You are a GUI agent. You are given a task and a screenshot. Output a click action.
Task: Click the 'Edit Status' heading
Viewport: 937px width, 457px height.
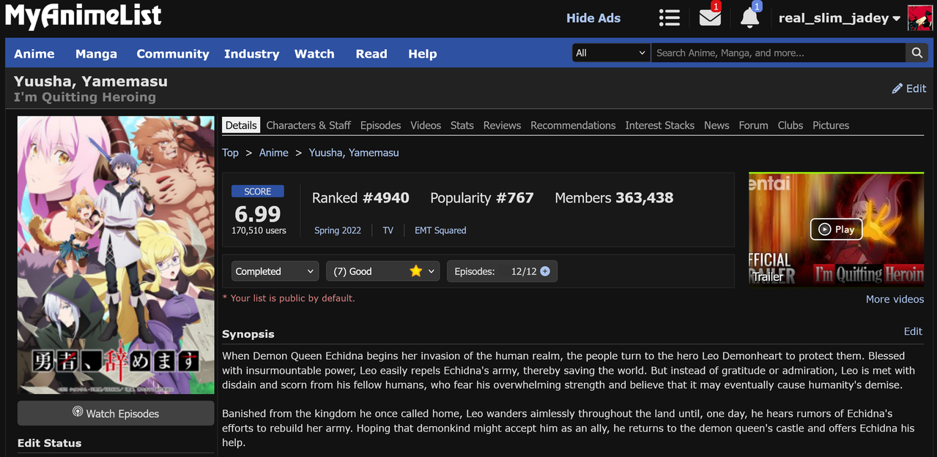(50, 443)
